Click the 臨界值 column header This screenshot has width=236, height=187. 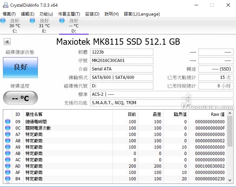click(x=176, y=114)
